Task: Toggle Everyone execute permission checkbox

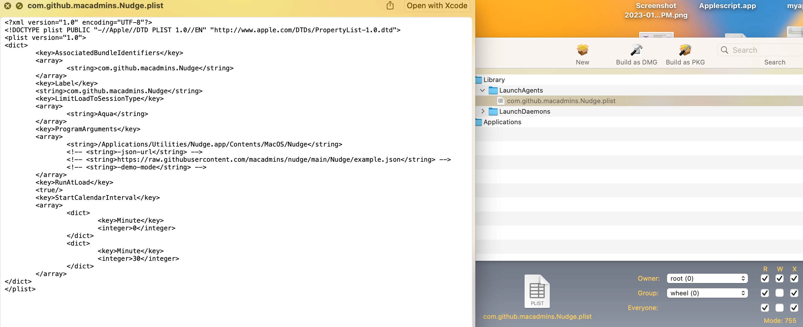Action: point(794,308)
